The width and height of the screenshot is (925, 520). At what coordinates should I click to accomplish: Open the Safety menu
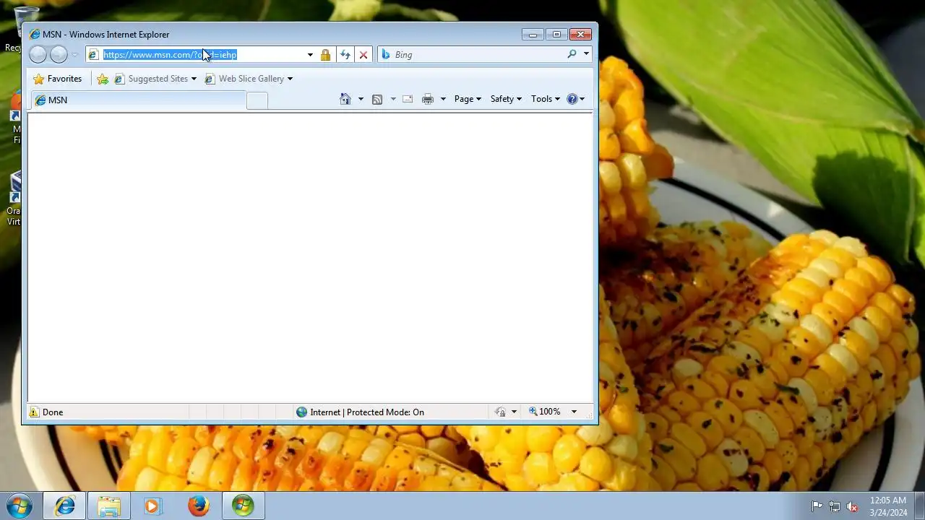[x=506, y=99]
